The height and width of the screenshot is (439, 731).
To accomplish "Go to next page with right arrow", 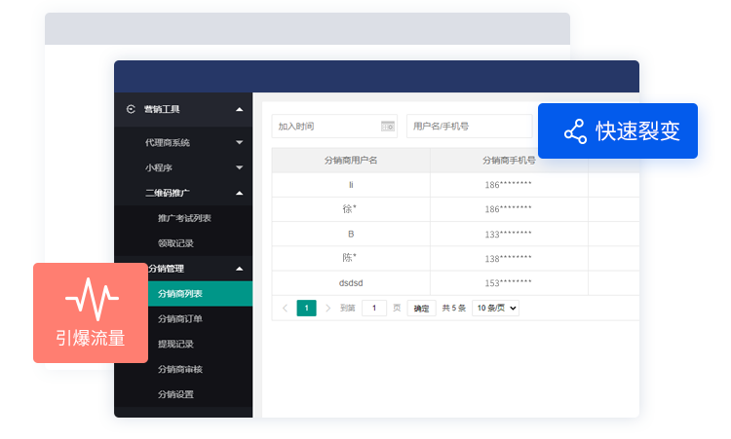I will (x=328, y=309).
